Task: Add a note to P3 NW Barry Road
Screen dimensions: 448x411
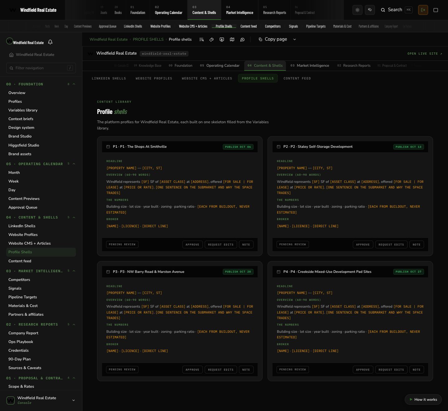Action: click(x=246, y=369)
